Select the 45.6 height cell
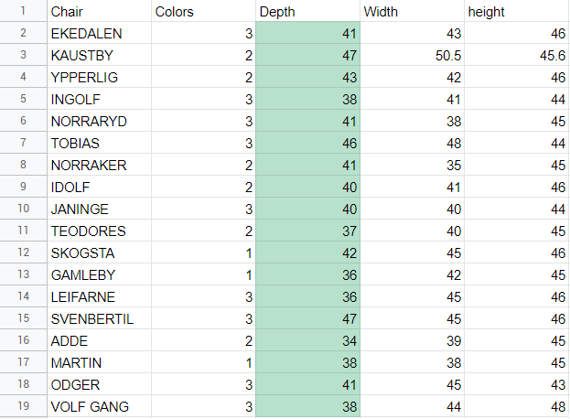Screen dimensions: 570x419 pos(517,55)
